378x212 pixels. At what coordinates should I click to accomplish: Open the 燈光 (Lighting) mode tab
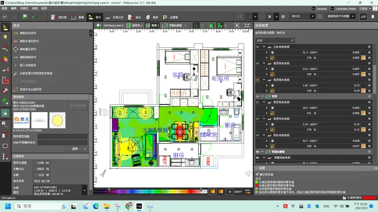(x=95, y=17)
